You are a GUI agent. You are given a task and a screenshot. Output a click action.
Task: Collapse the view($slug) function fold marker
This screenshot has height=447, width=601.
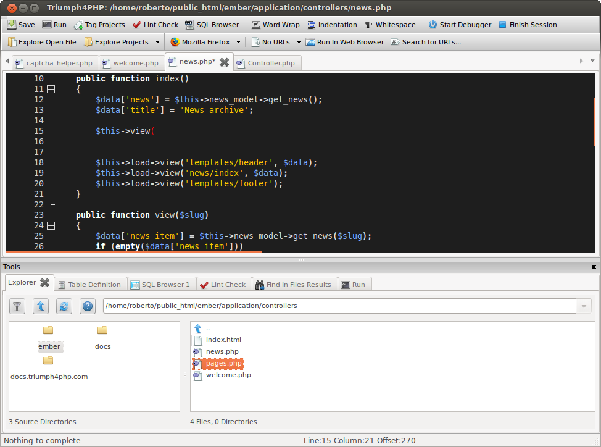[x=51, y=226]
